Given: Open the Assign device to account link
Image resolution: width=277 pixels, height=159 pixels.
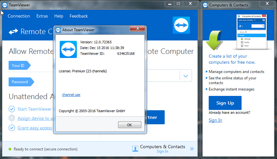Looking at the screenshot, I should [x=35, y=119].
